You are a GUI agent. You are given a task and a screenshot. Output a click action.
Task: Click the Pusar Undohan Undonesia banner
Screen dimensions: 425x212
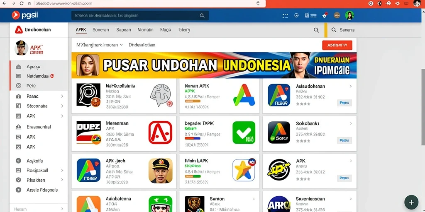(x=214, y=65)
